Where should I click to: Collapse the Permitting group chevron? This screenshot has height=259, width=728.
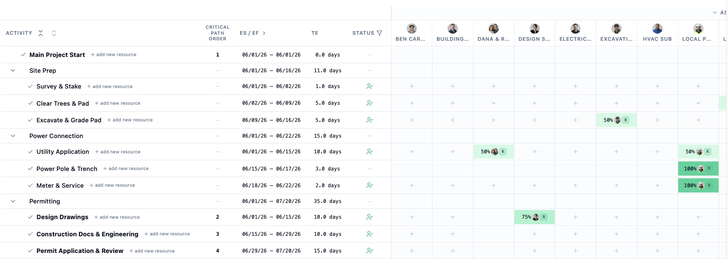coord(13,201)
